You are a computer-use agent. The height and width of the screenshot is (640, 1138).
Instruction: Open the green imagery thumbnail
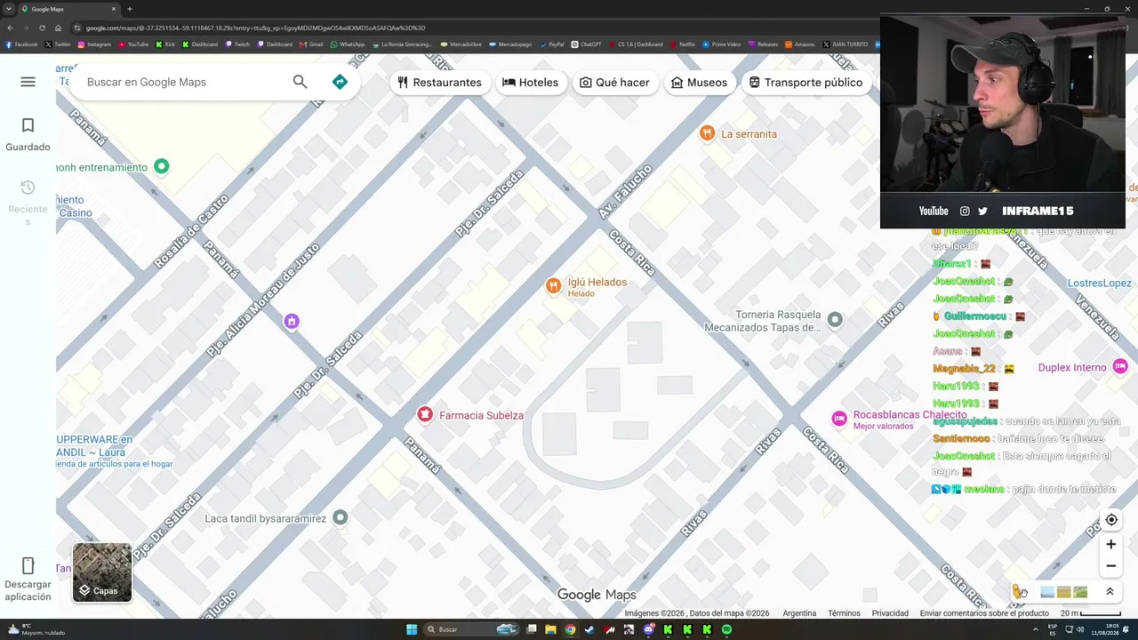point(1080,592)
